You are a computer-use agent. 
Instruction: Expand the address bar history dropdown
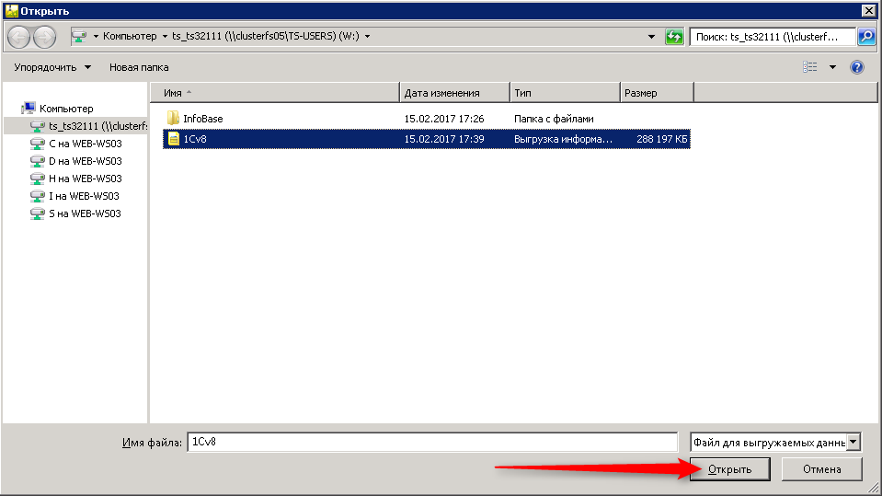(x=652, y=37)
